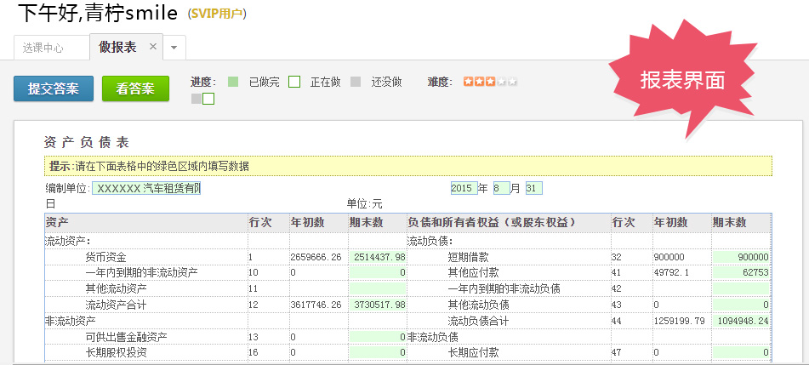809x365 pixels.
Task: Click the 提交答案 button
Action: coord(54,88)
